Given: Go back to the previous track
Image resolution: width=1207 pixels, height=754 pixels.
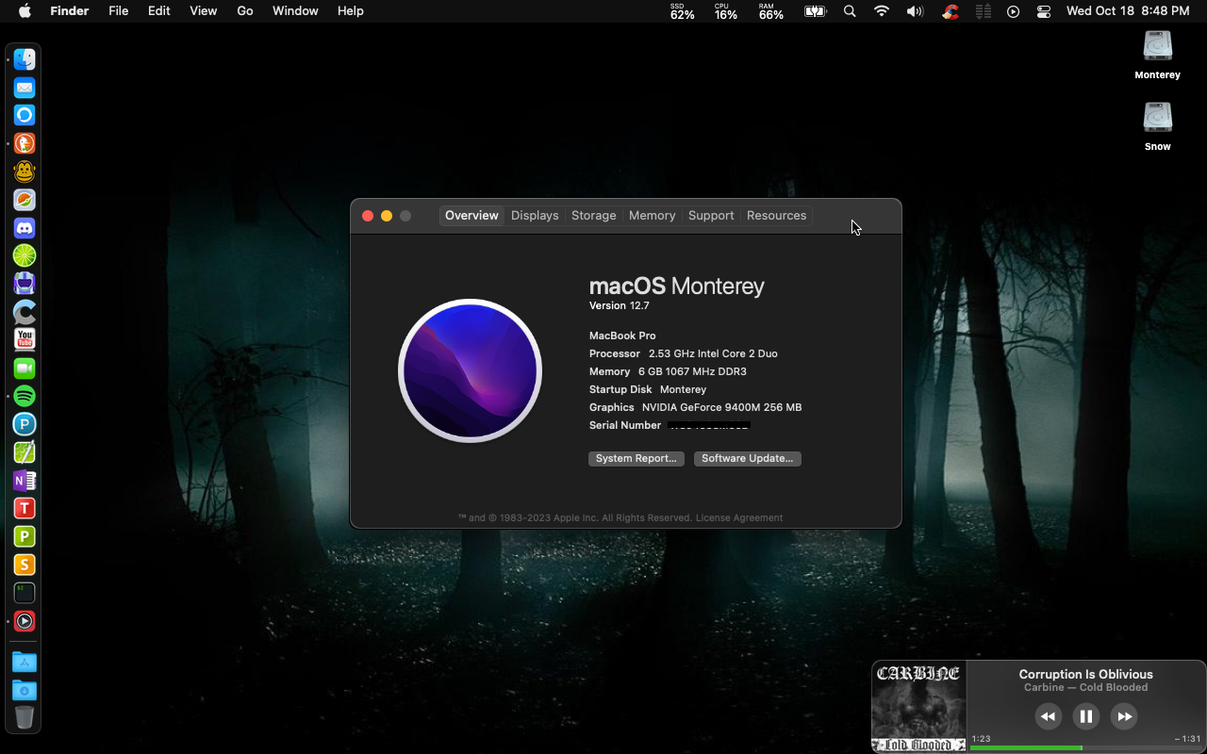Looking at the screenshot, I should (1048, 716).
